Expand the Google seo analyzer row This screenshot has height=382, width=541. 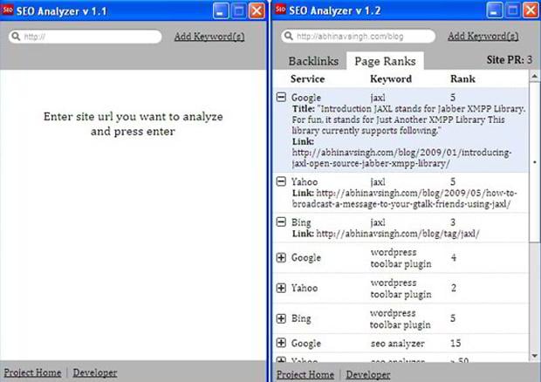pyautogui.click(x=281, y=344)
